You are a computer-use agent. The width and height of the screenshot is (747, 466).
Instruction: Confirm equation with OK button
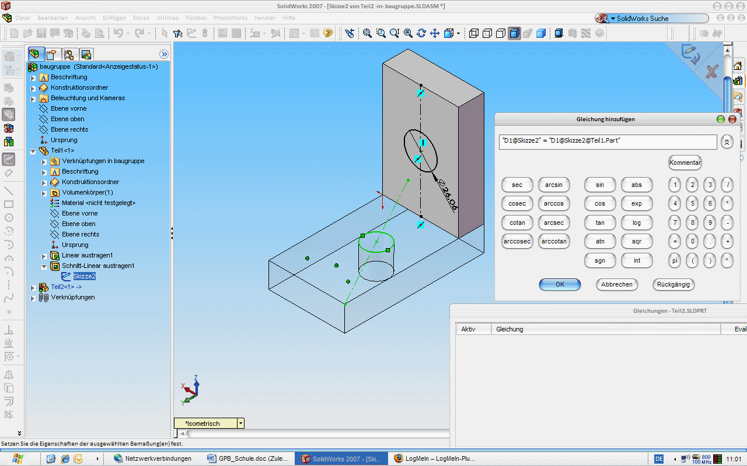point(560,284)
